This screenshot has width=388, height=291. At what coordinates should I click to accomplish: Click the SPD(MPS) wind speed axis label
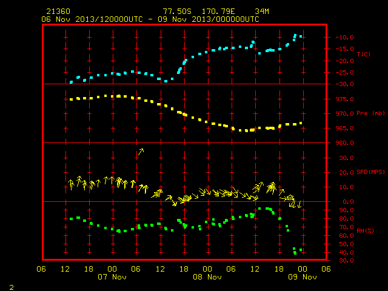[x=370, y=172]
